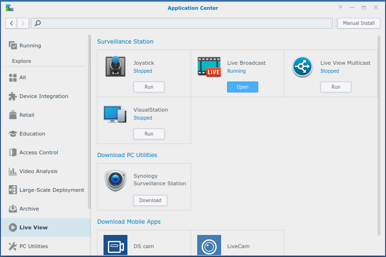This screenshot has height=257, width=386.
Task: Click the sidebar vertical scrollbar
Action: (x=89, y=122)
